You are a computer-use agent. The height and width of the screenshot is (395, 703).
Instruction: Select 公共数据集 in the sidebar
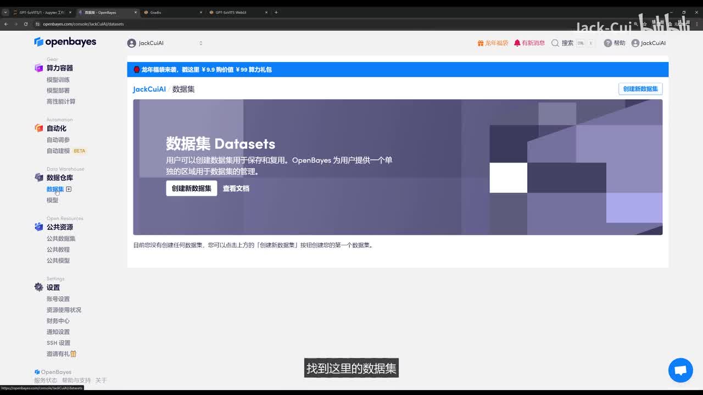coord(61,239)
